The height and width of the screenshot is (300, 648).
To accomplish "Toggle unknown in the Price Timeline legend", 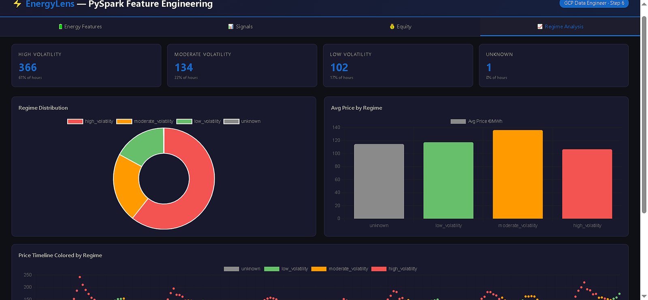I will pyautogui.click(x=242, y=269).
